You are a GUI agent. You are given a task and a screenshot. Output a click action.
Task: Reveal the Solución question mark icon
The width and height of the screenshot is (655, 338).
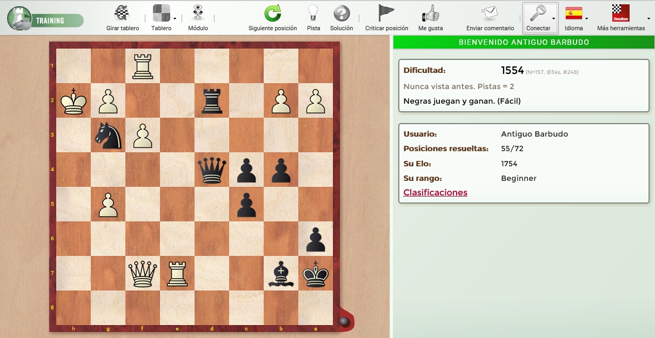tap(342, 13)
